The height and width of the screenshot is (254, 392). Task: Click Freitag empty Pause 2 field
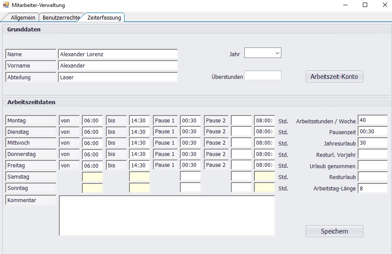point(241,165)
